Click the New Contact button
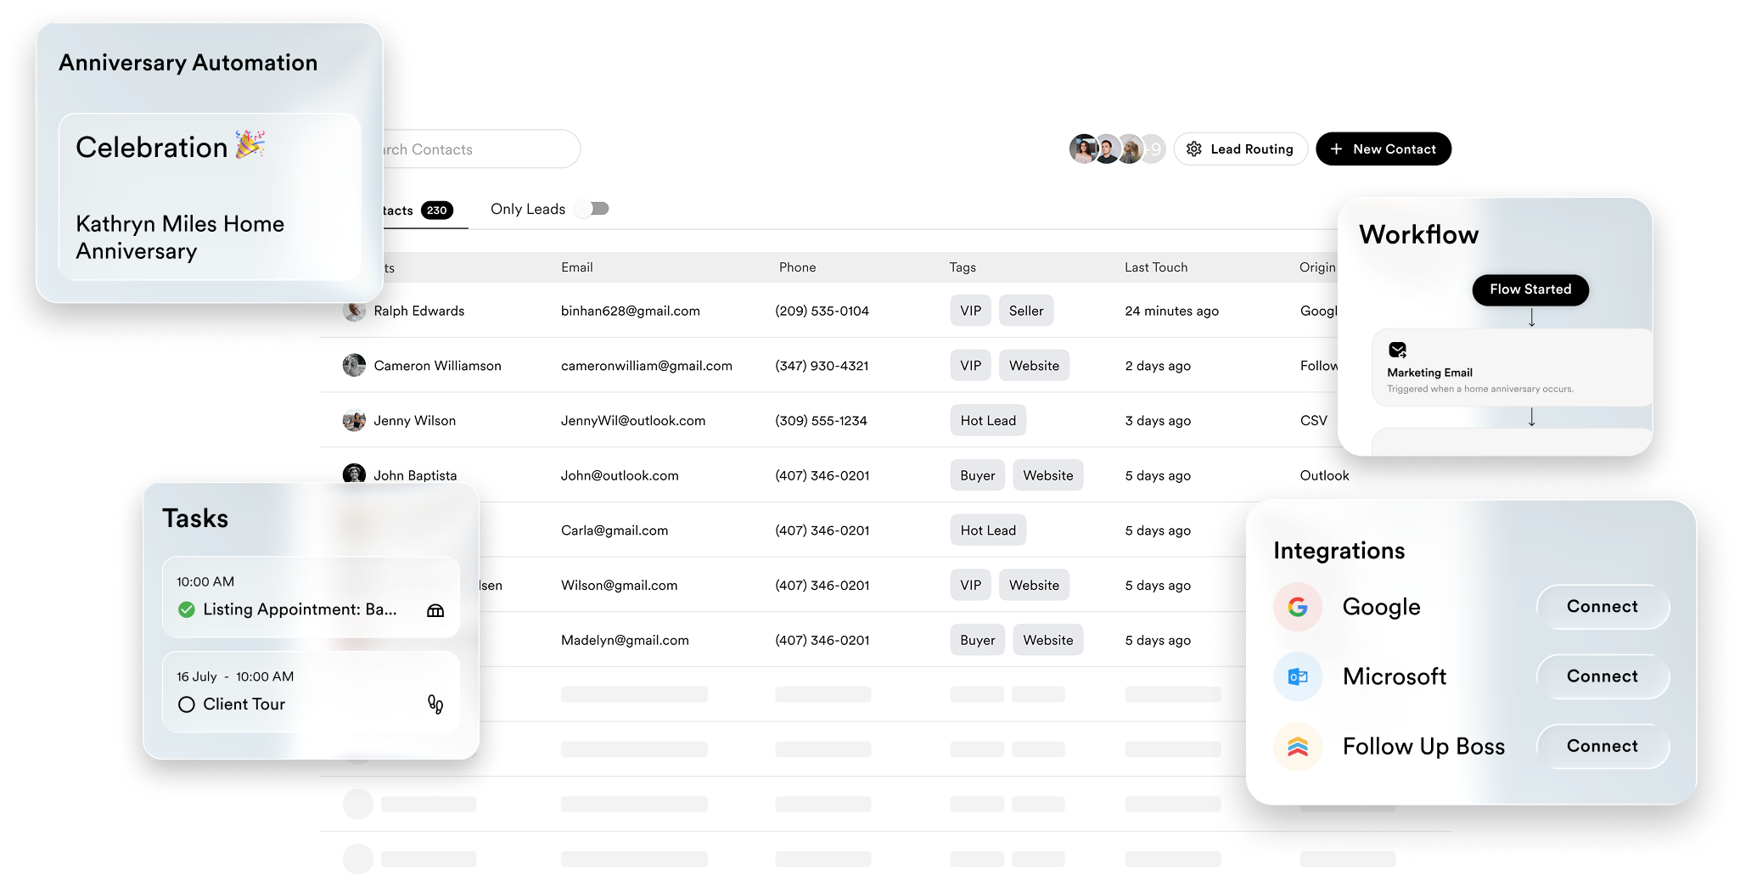The height and width of the screenshot is (881, 1740). pos(1383,149)
